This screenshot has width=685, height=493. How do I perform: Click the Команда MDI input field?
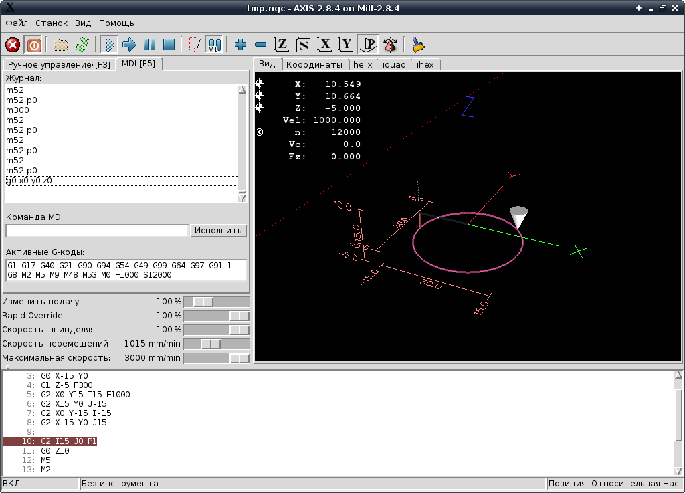pos(97,231)
